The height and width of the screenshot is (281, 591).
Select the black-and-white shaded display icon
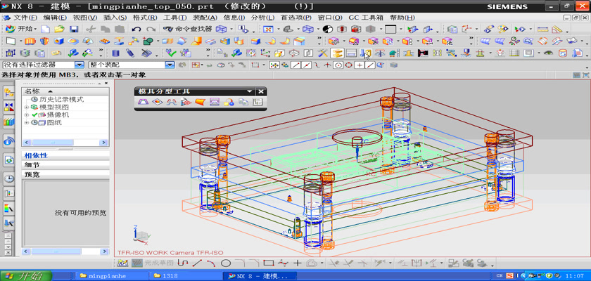tap(328, 29)
